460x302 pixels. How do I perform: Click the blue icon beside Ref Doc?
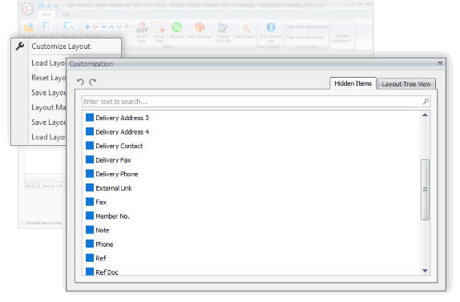(x=90, y=272)
